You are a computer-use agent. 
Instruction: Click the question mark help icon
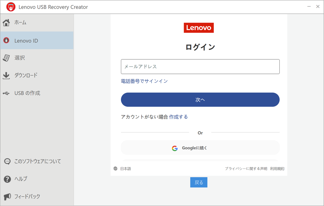click(x=7, y=179)
